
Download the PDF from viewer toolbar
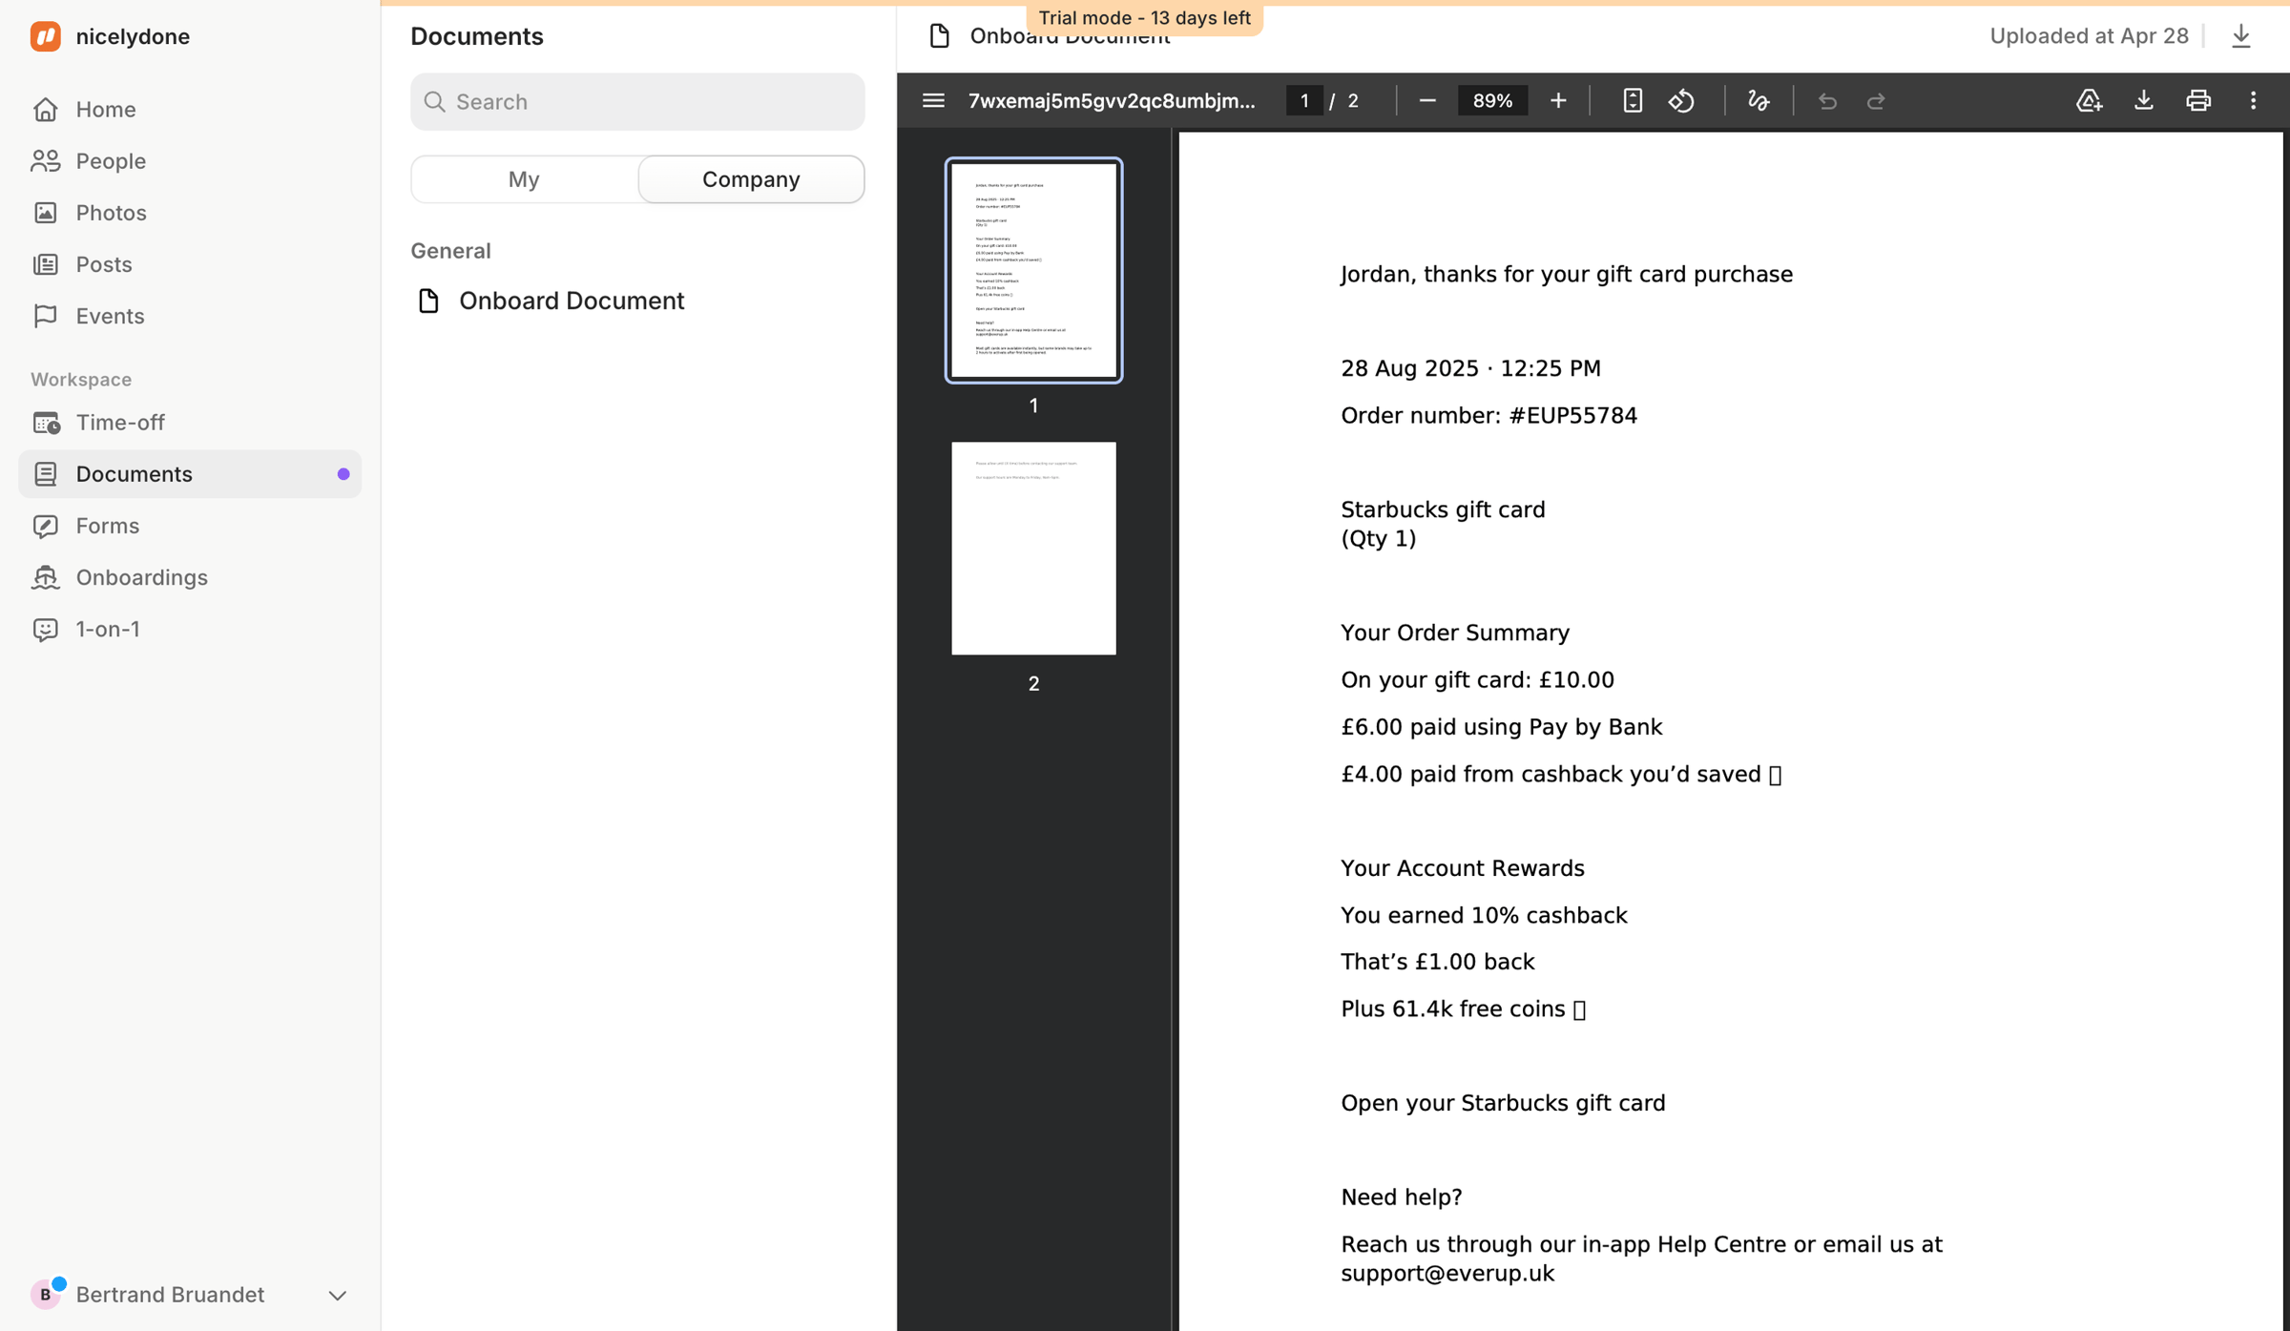click(2143, 100)
